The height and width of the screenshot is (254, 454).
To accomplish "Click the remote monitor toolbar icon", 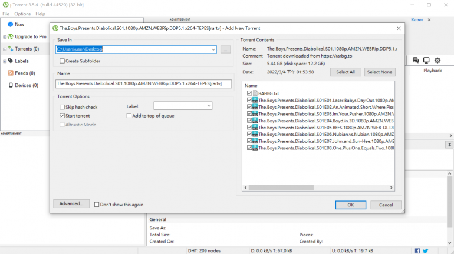I will pyautogui.click(x=426, y=60).
